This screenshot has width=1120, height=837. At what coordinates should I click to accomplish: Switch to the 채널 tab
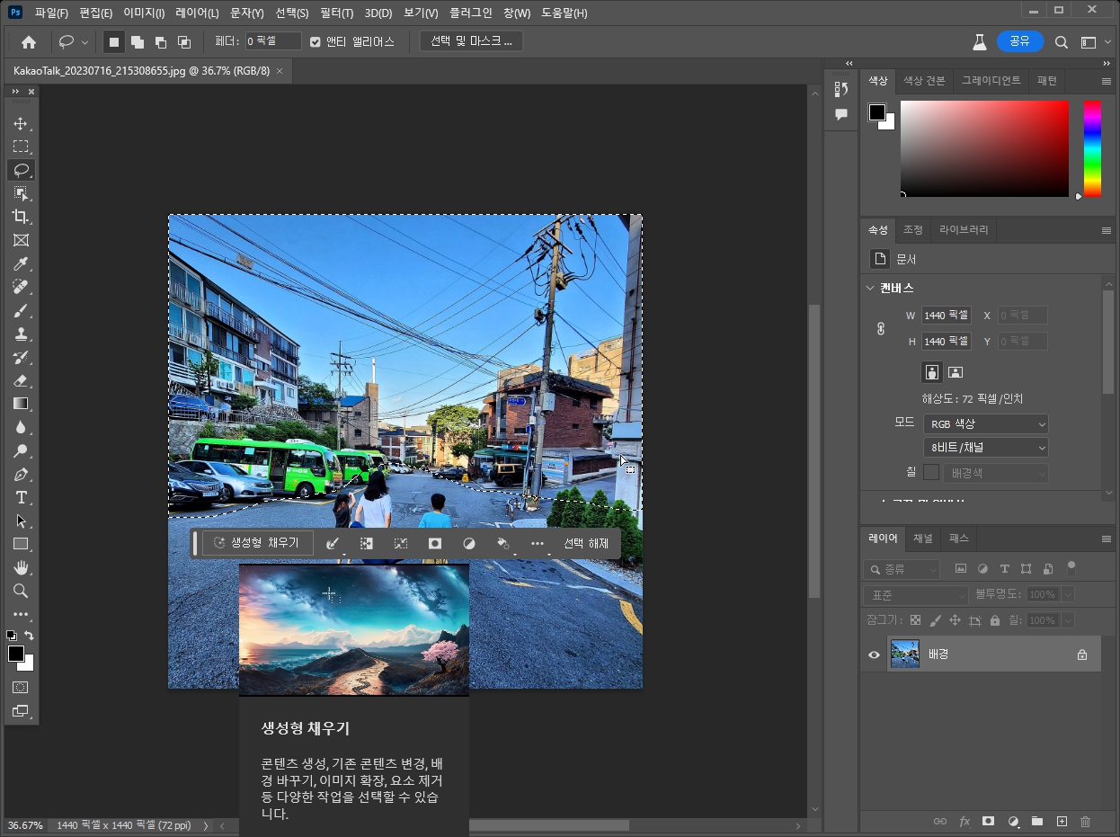pyautogui.click(x=923, y=539)
